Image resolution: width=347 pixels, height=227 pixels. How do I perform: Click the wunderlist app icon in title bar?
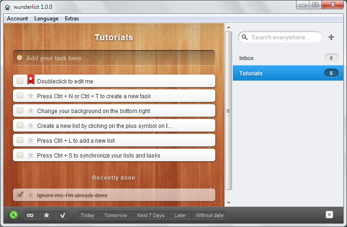(7, 7)
